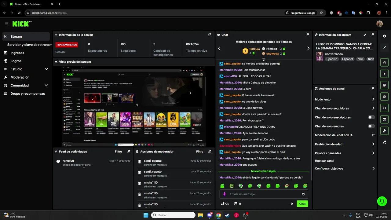Viewport: 391px width, 220px height.
Task: Toggle the stream preview widget icon in sidebar
Action: coord(384,62)
